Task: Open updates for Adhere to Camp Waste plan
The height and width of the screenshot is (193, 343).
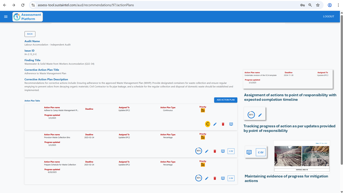Action: coord(231,124)
